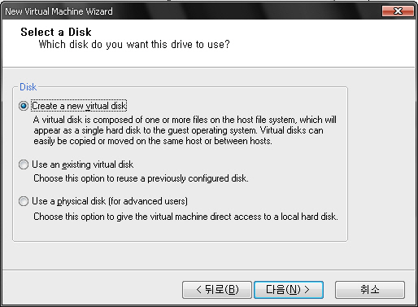Click the 'Which disk do you want this drive to use?' subtitle
The height and width of the screenshot is (307, 418).
coord(134,44)
